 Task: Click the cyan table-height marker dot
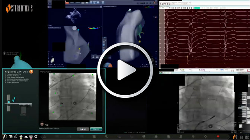9,102
